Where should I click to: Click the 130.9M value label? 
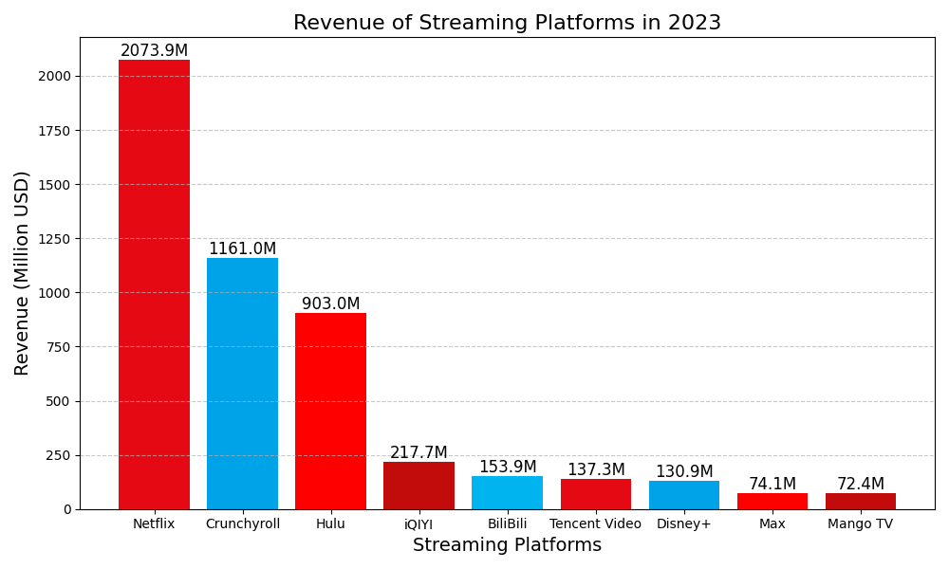click(684, 471)
